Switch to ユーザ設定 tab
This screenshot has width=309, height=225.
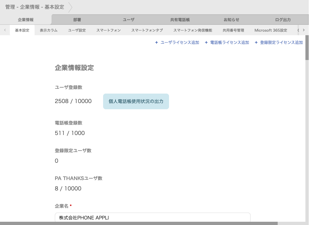pyautogui.click(x=76, y=30)
